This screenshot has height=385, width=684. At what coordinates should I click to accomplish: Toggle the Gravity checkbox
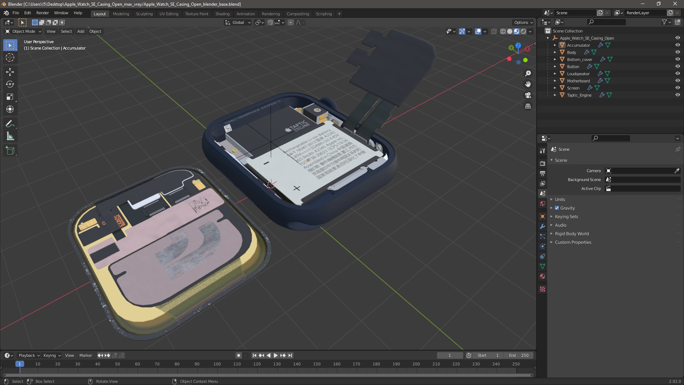pyautogui.click(x=557, y=208)
